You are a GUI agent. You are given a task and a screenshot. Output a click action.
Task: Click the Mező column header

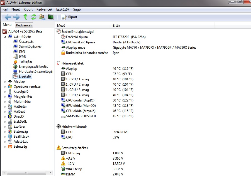(x=83, y=25)
